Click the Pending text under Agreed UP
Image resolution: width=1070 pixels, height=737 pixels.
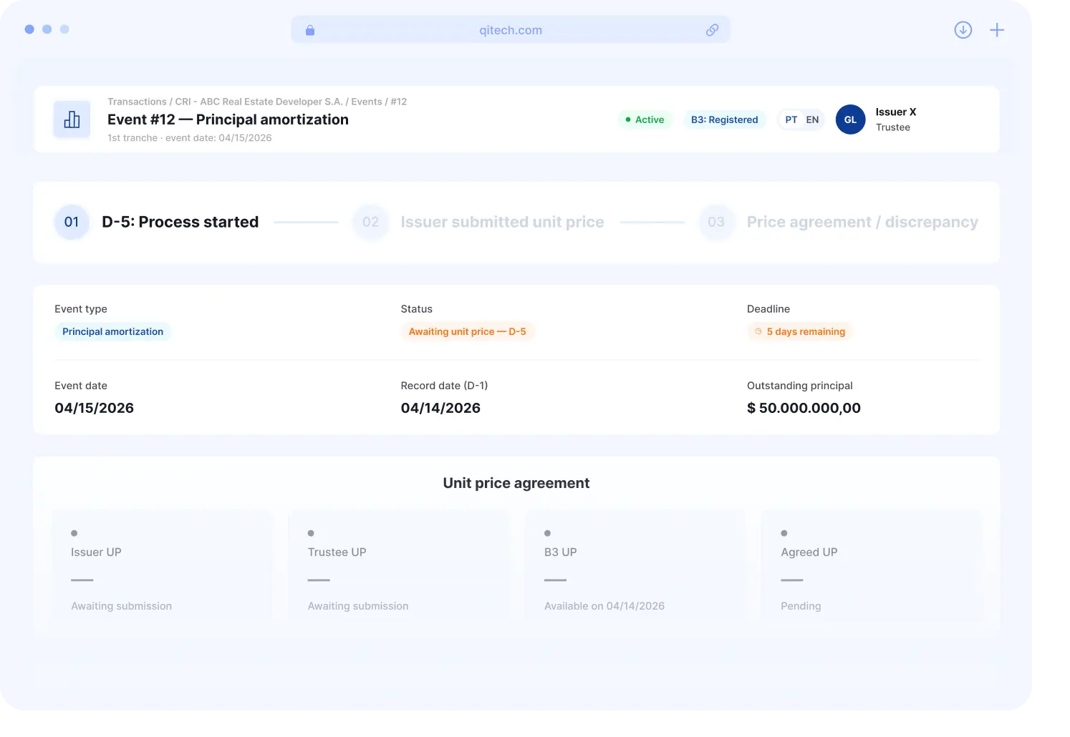coord(801,606)
